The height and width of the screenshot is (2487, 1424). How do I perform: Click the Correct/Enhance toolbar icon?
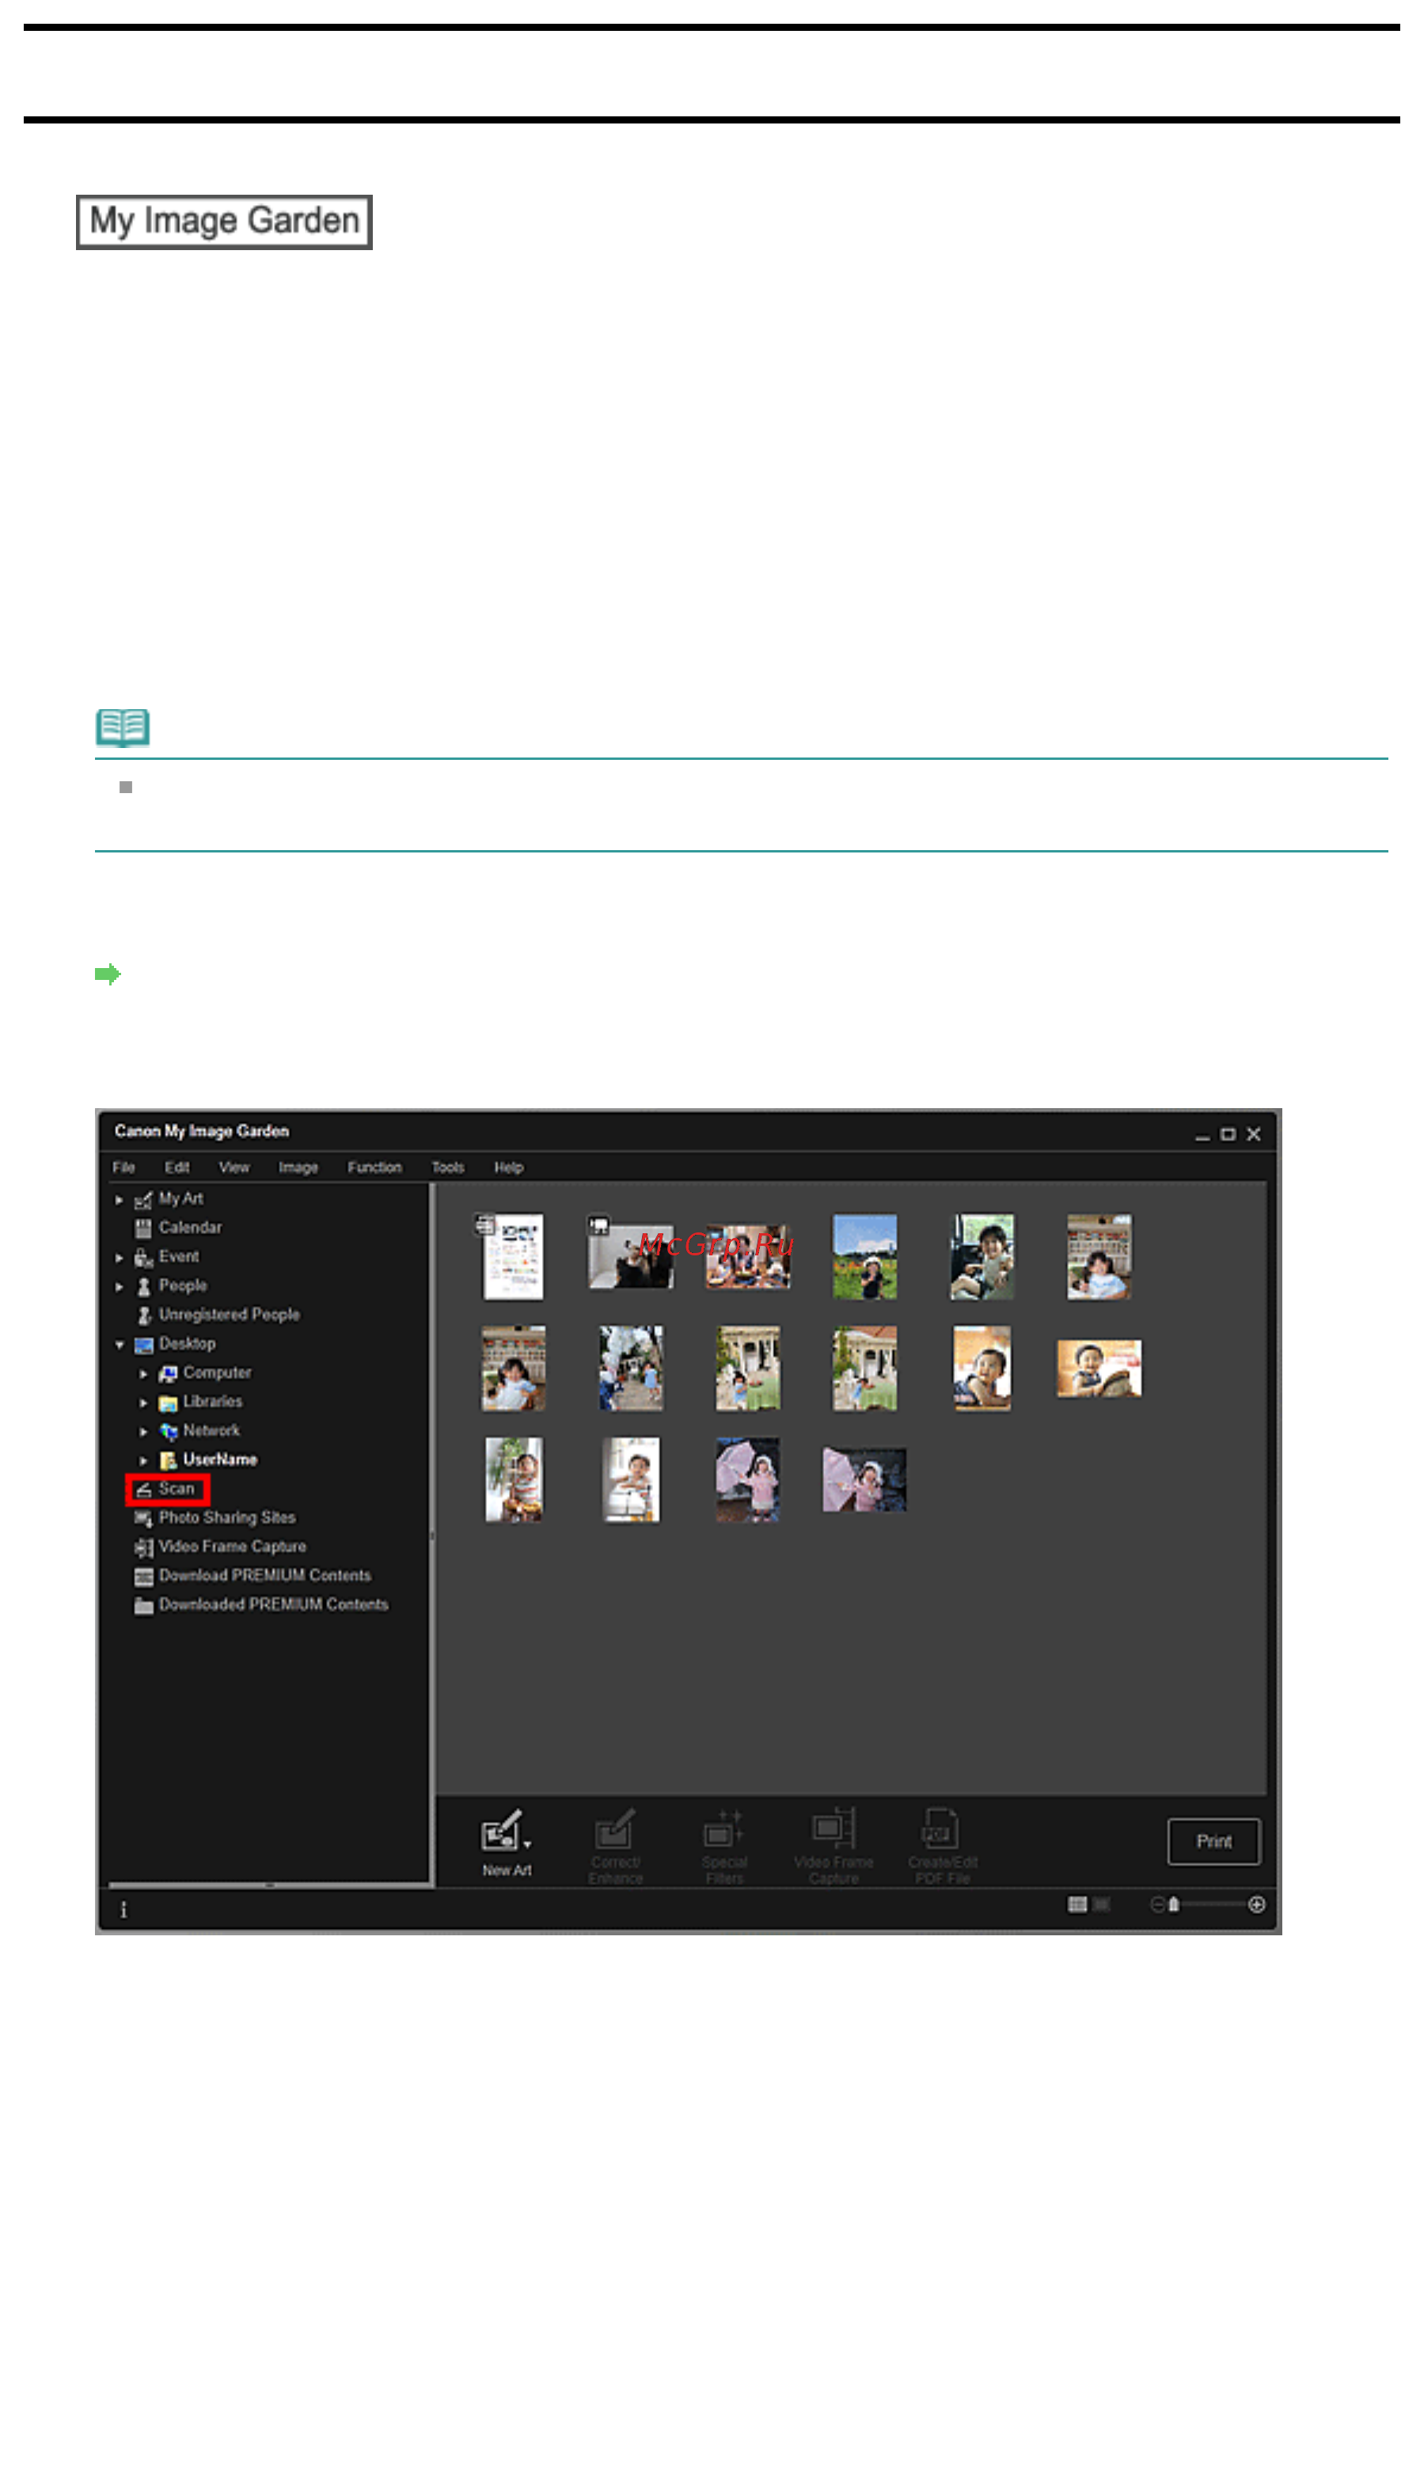tap(615, 1828)
